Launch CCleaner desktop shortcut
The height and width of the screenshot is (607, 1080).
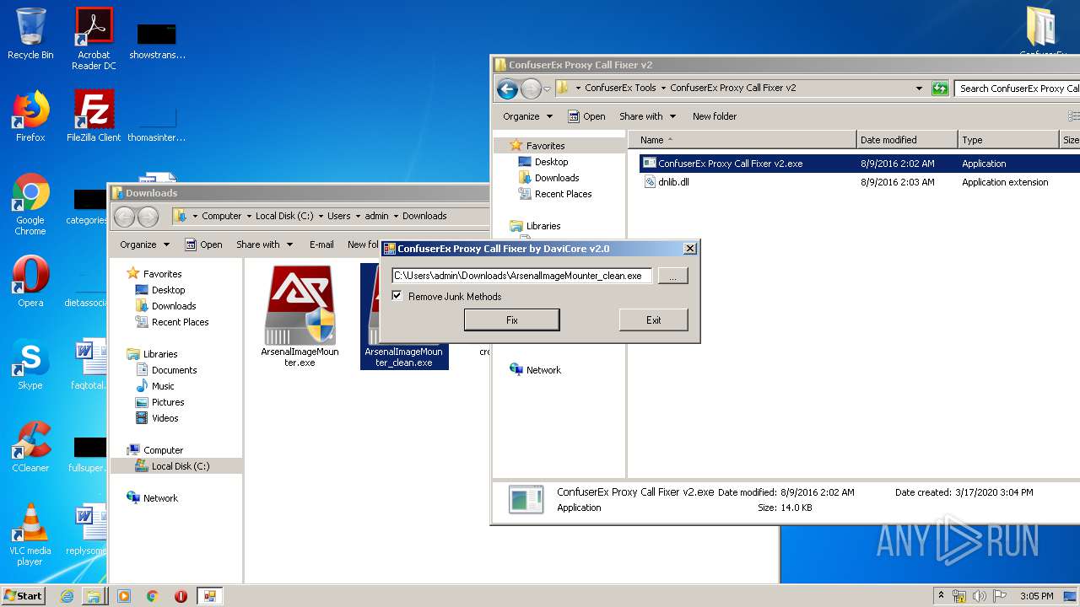tap(30, 447)
